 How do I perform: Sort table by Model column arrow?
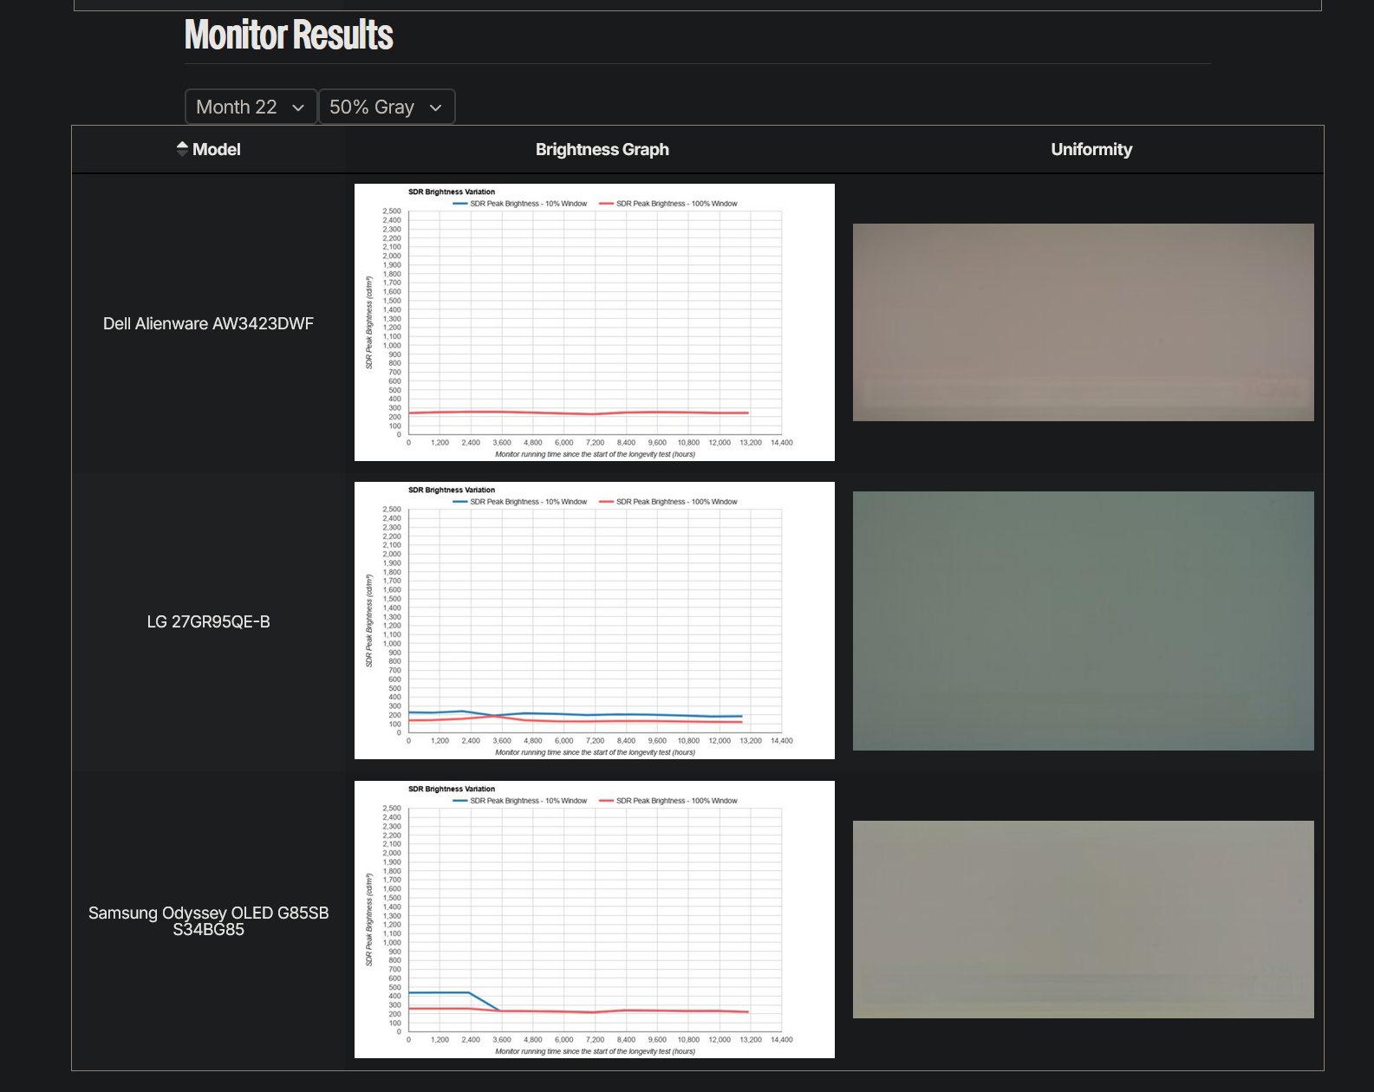click(182, 149)
